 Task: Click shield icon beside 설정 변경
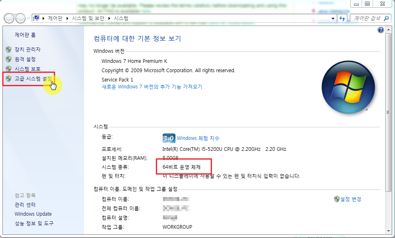tap(337, 199)
